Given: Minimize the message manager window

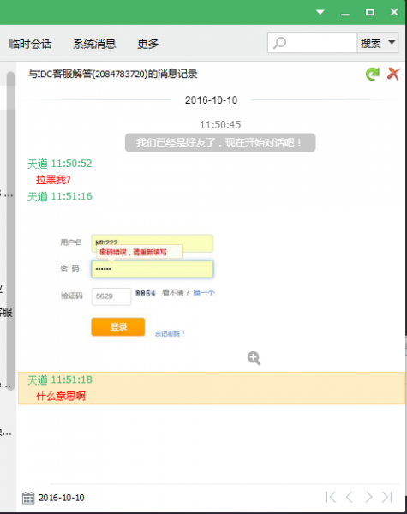Looking at the screenshot, I should point(345,14).
